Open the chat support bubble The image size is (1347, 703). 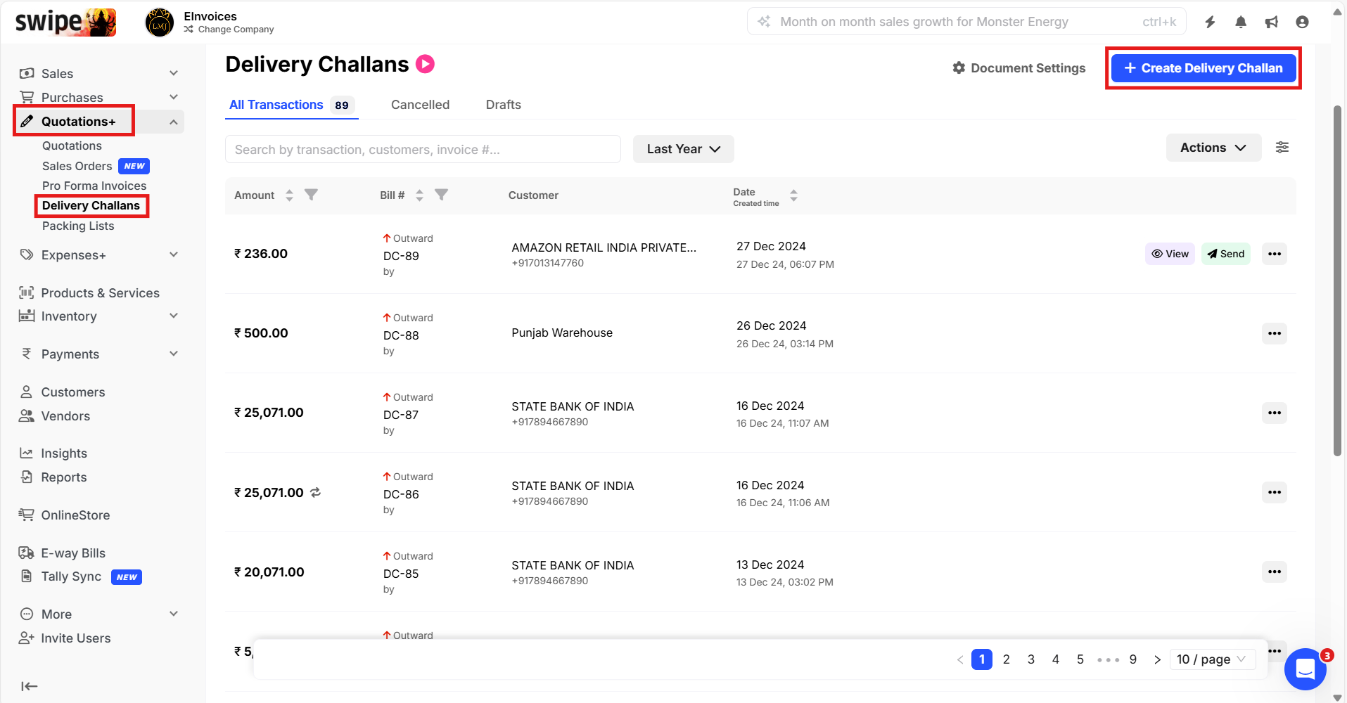click(x=1305, y=669)
